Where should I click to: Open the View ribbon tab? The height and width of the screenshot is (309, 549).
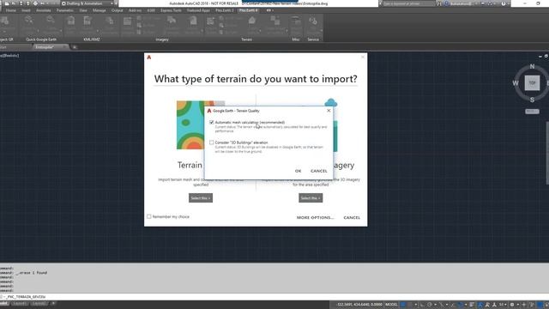point(83,10)
